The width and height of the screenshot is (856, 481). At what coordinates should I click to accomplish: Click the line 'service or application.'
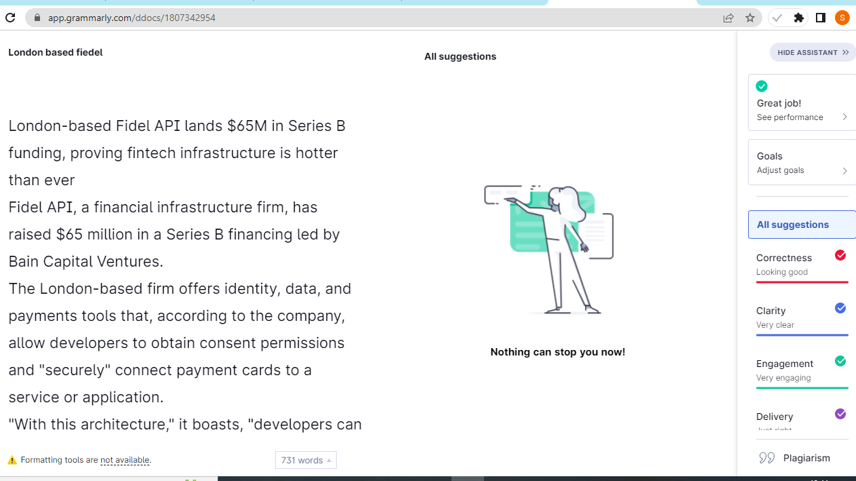86,398
